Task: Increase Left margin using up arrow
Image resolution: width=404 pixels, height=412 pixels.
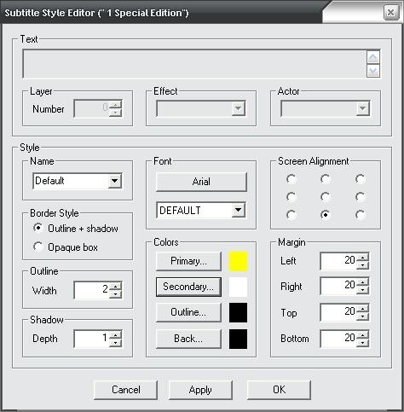Action: (362, 258)
